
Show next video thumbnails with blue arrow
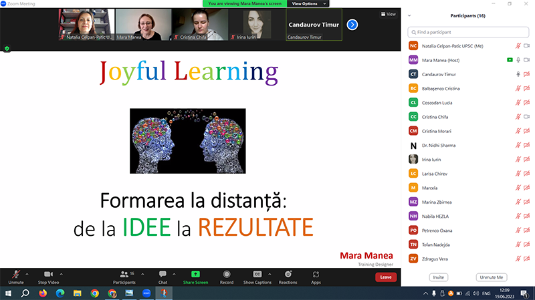tap(352, 25)
